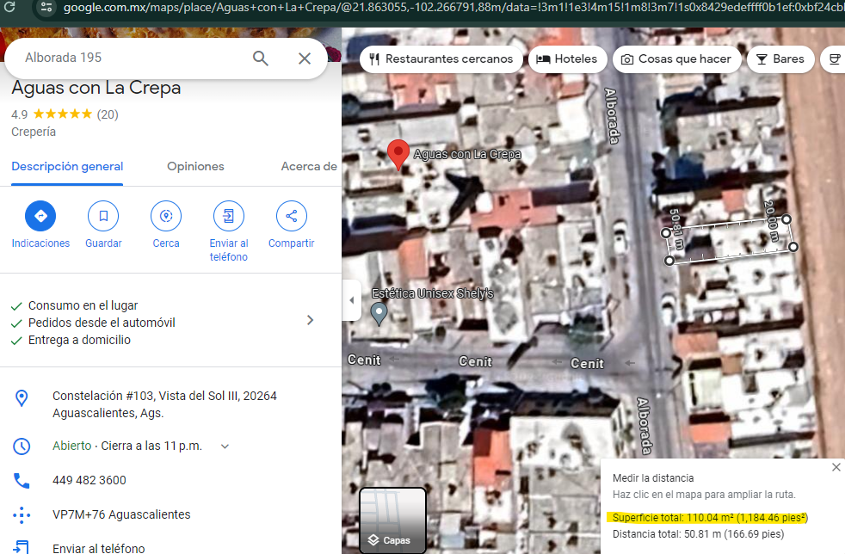Close the Medir la distancia panel
Screen dimensions: 845x554
836,467
